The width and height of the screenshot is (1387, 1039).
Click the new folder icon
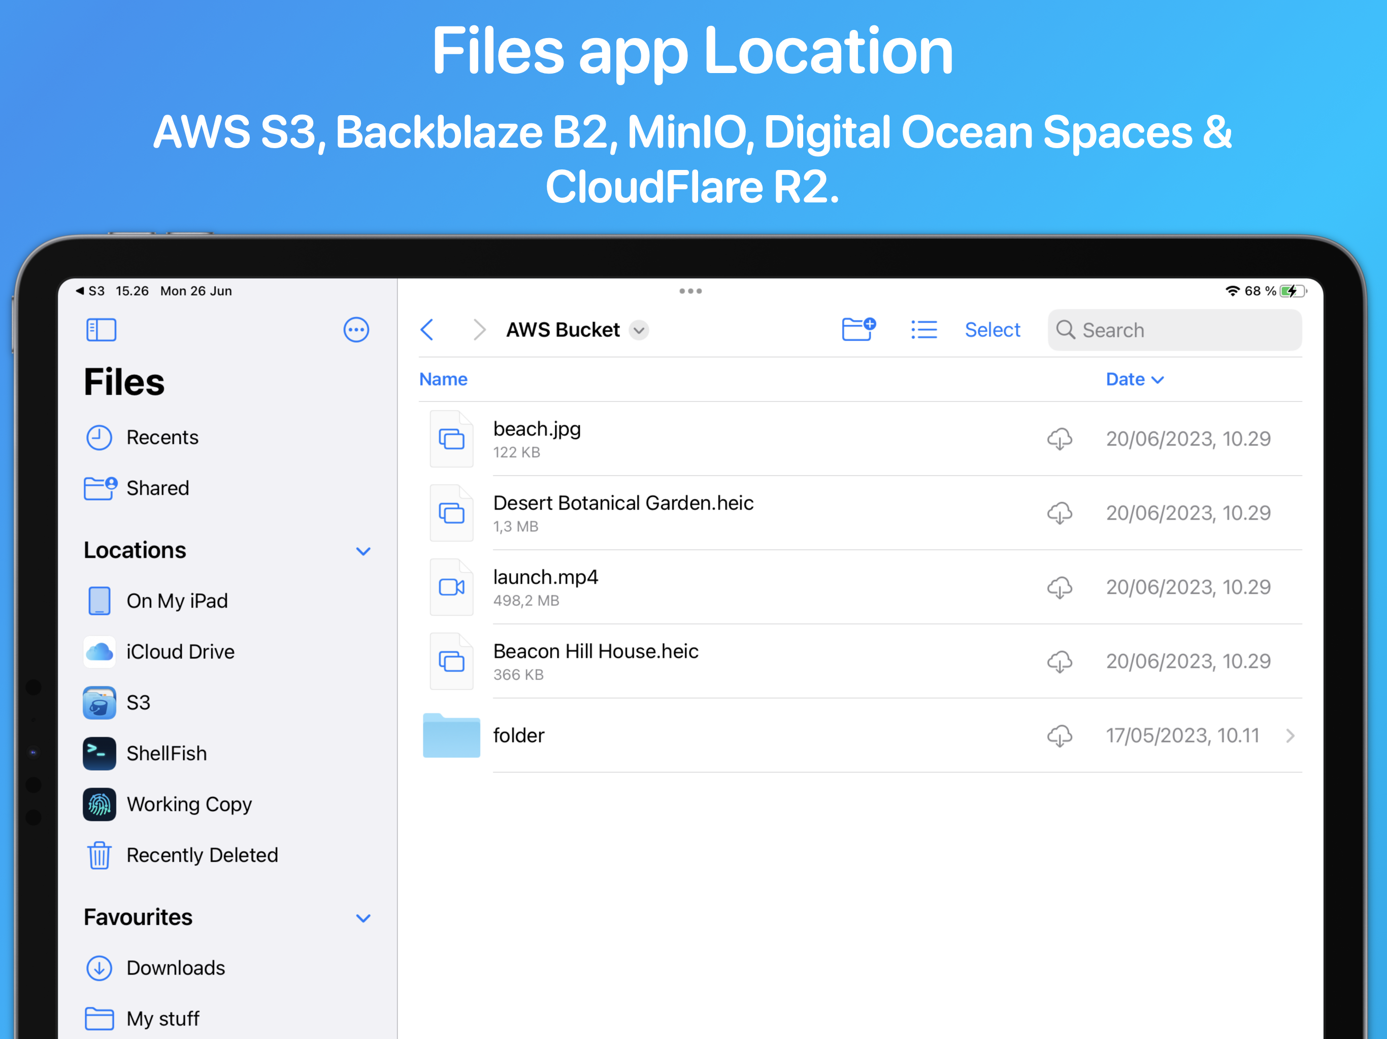tap(858, 329)
